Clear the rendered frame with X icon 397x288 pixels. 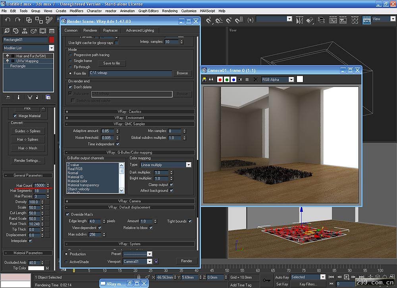255,79
